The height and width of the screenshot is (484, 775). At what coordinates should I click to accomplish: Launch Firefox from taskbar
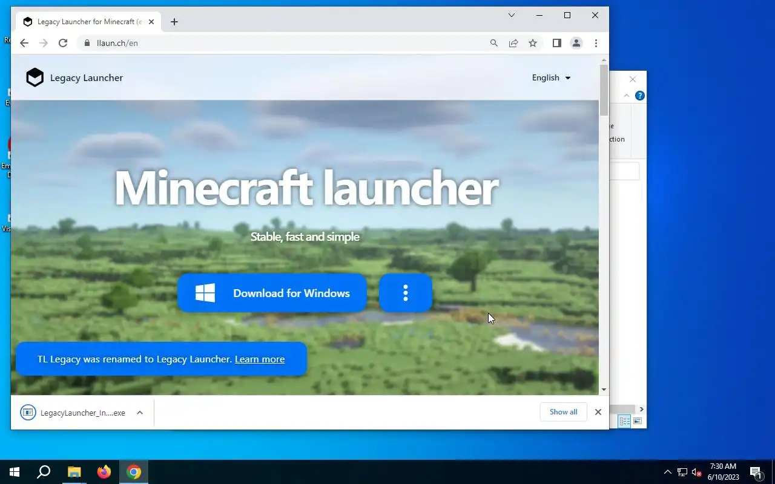coord(104,472)
